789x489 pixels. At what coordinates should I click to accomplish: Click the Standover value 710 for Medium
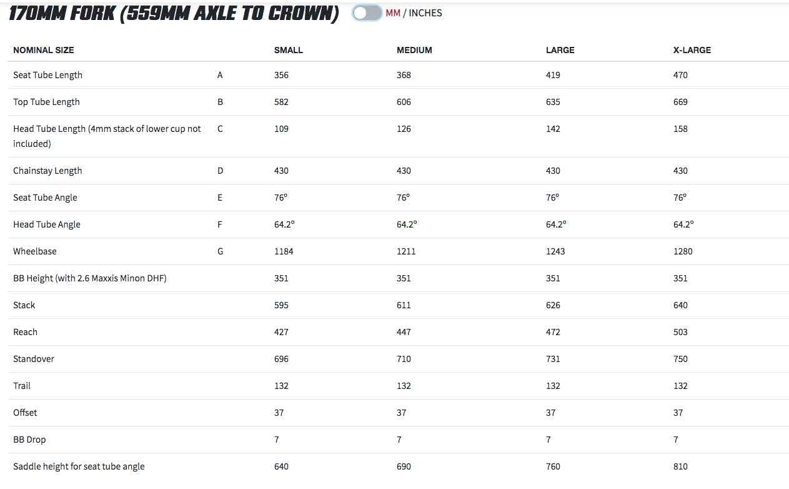click(x=404, y=359)
